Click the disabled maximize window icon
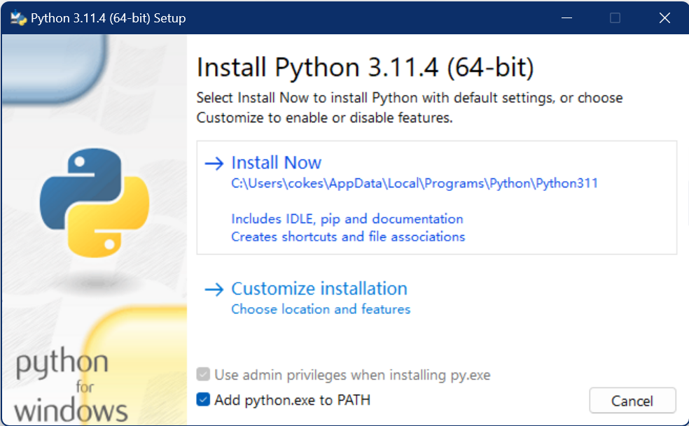The image size is (689, 426). click(615, 18)
